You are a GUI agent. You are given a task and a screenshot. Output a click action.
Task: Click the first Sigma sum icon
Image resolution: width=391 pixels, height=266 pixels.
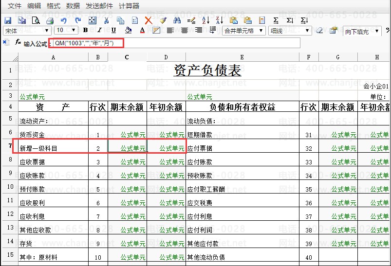[x=276, y=20]
